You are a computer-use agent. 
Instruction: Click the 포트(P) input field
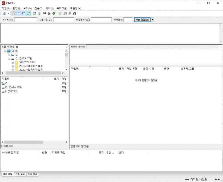click(128, 20)
